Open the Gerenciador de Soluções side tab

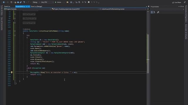[x=186, y=32]
